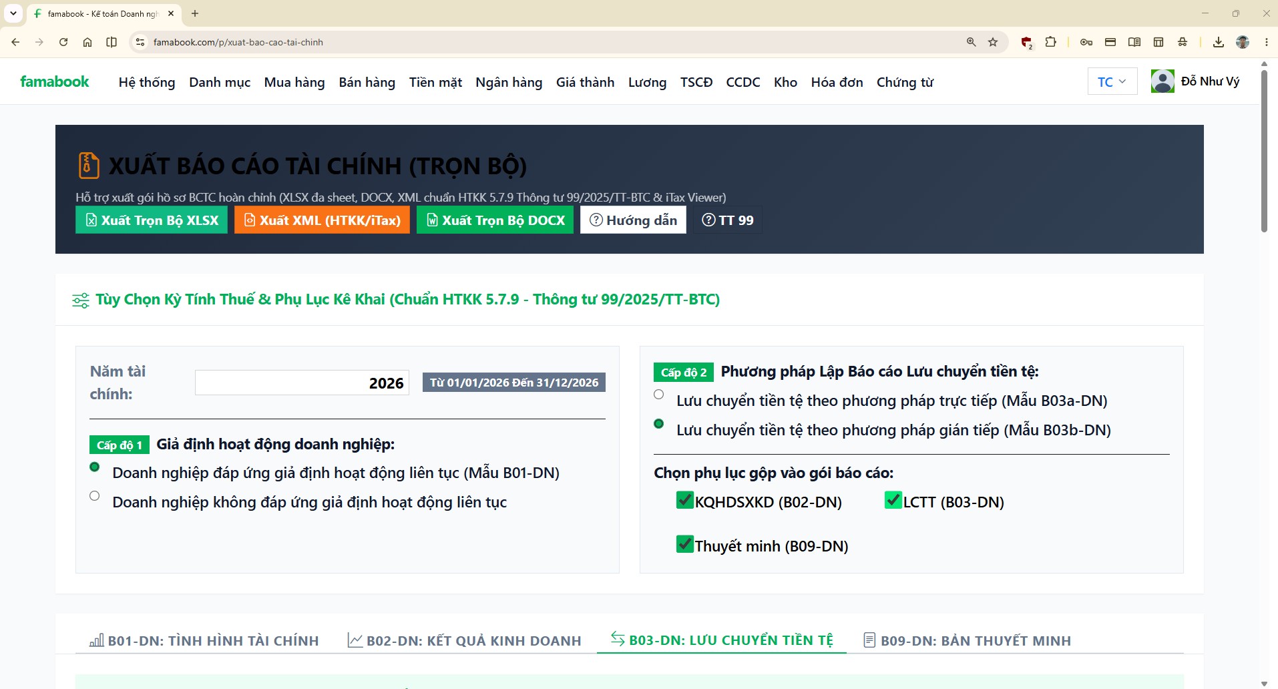This screenshot has width=1278, height=689.
Task: Click the browser profile picture icon
Action: 1243,42
